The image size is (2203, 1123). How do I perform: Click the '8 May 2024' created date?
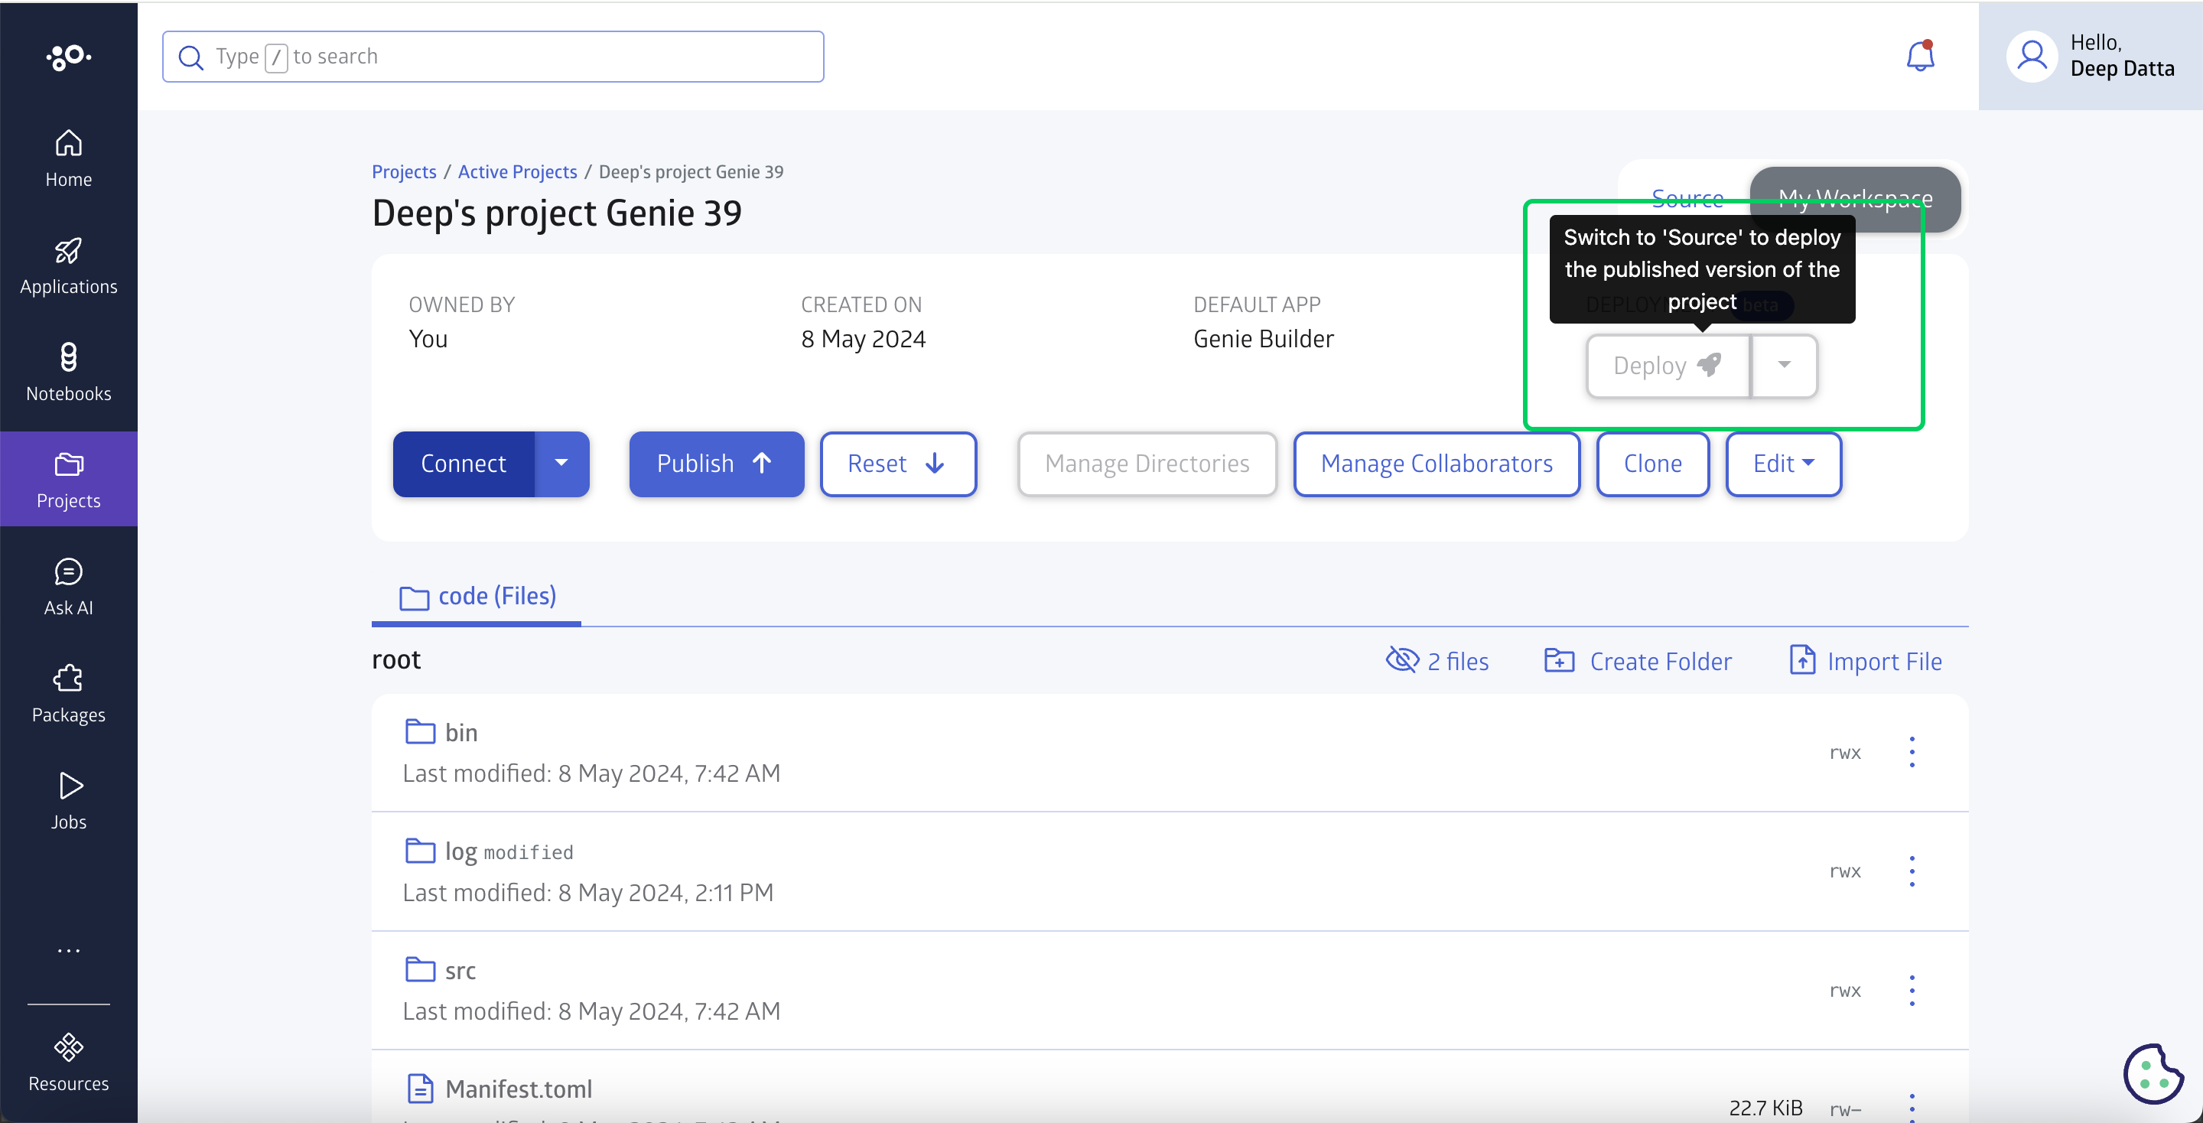tap(863, 339)
